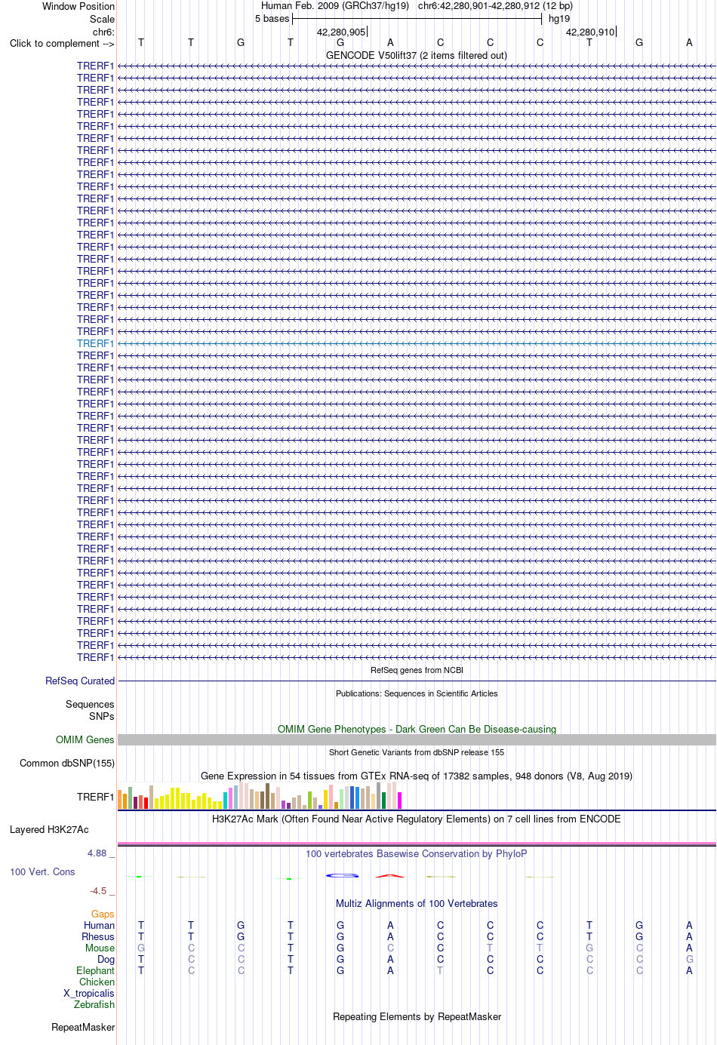Click the hg19 assembly label
Viewport: 717px width, 1045px height.
[559, 19]
